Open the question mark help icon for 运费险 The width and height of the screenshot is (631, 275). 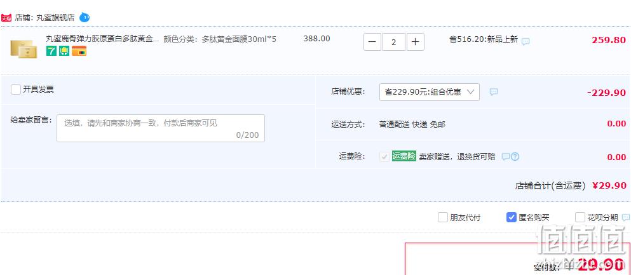coord(515,156)
